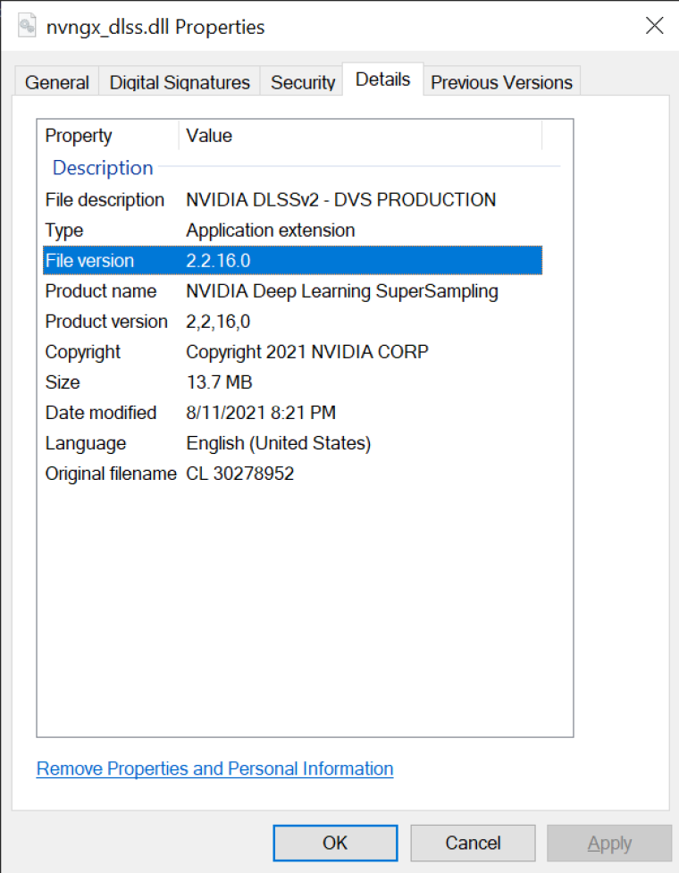
Task: Select the Language property label
Action: (86, 443)
